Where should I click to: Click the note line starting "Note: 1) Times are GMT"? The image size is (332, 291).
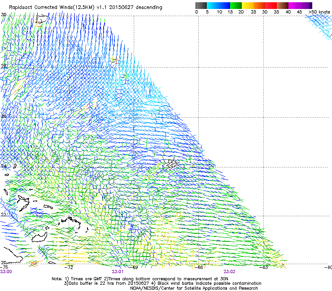[140, 279]
